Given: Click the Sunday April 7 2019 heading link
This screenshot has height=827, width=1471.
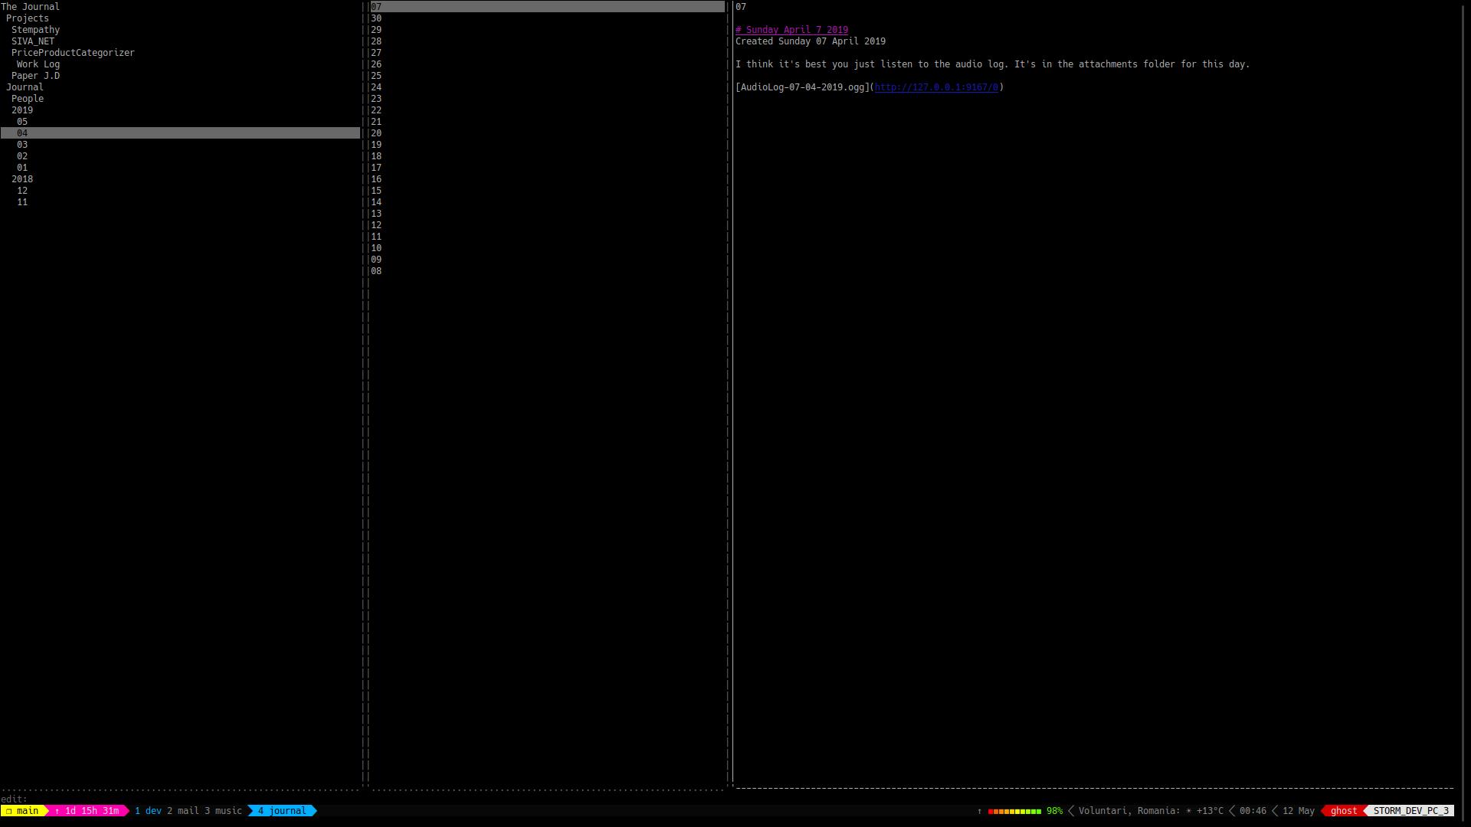Looking at the screenshot, I should pos(791,29).
